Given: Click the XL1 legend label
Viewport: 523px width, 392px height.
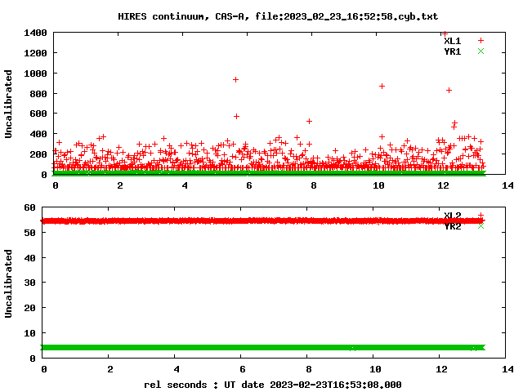Looking at the screenshot, I should 452,41.
